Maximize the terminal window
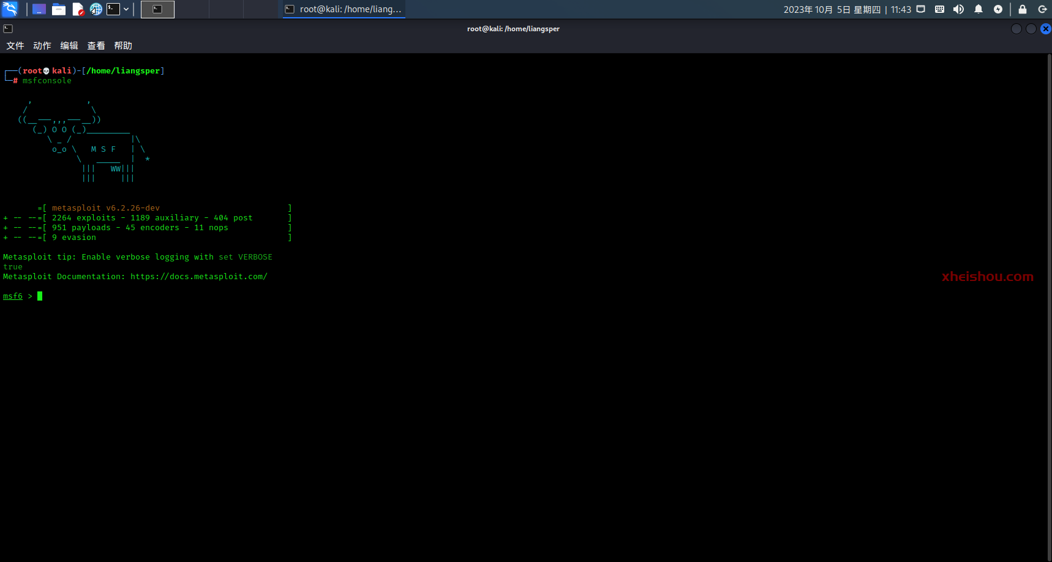 (1031, 29)
